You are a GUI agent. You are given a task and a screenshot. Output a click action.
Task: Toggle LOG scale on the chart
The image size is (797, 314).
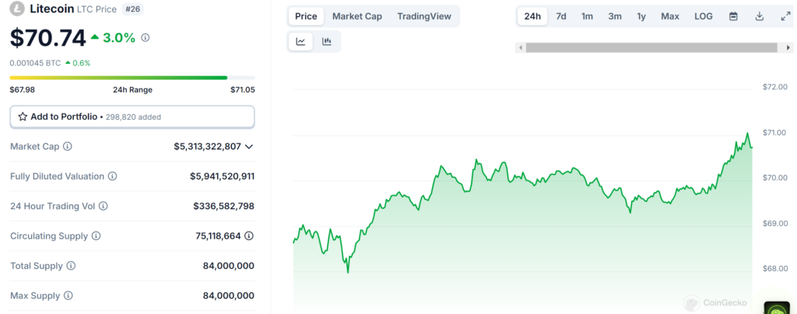point(703,16)
